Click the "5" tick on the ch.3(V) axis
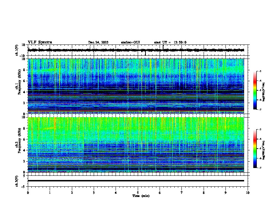Image resolution: width=279 pixels, height=216 pixels. tap(24, 176)
